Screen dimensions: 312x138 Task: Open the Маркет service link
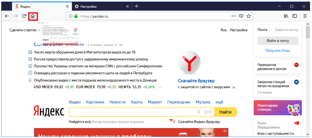click(x=155, y=102)
